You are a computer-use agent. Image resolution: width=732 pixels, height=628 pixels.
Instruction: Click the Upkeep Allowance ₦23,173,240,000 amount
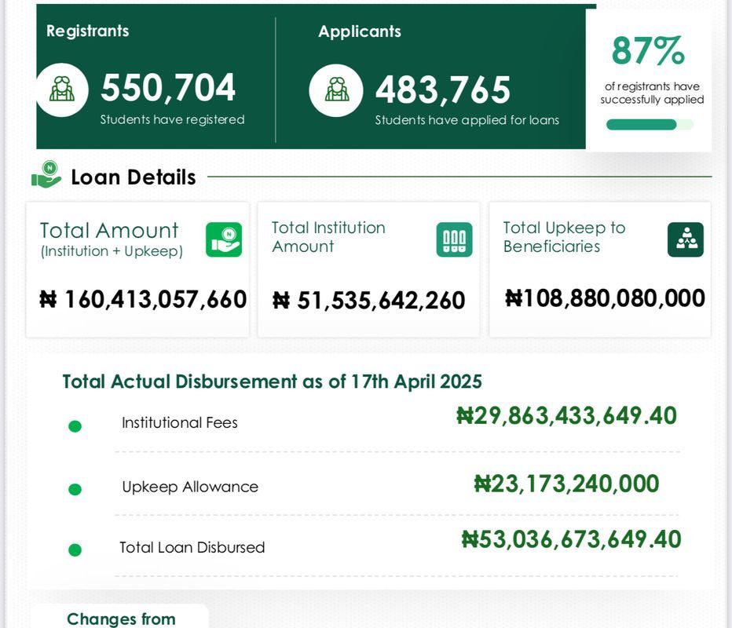pyautogui.click(x=566, y=484)
